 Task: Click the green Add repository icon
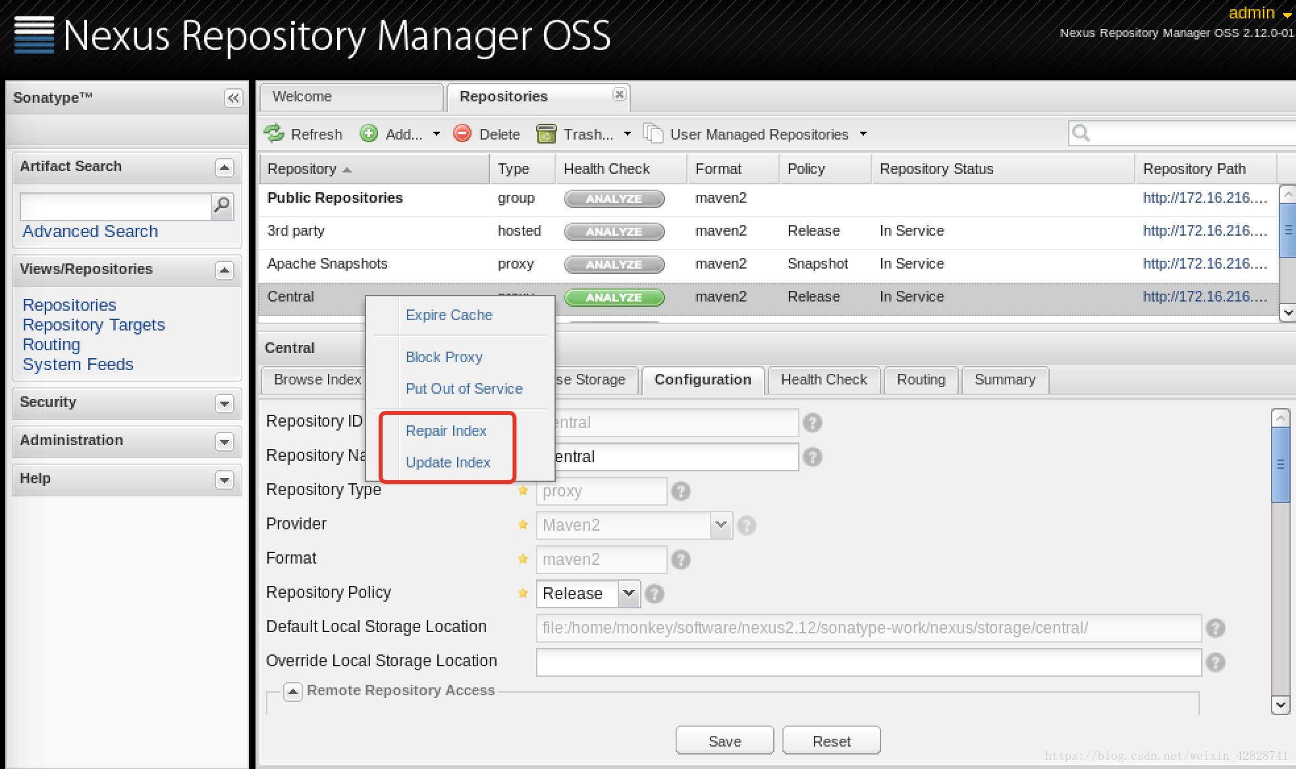[x=369, y=134]
